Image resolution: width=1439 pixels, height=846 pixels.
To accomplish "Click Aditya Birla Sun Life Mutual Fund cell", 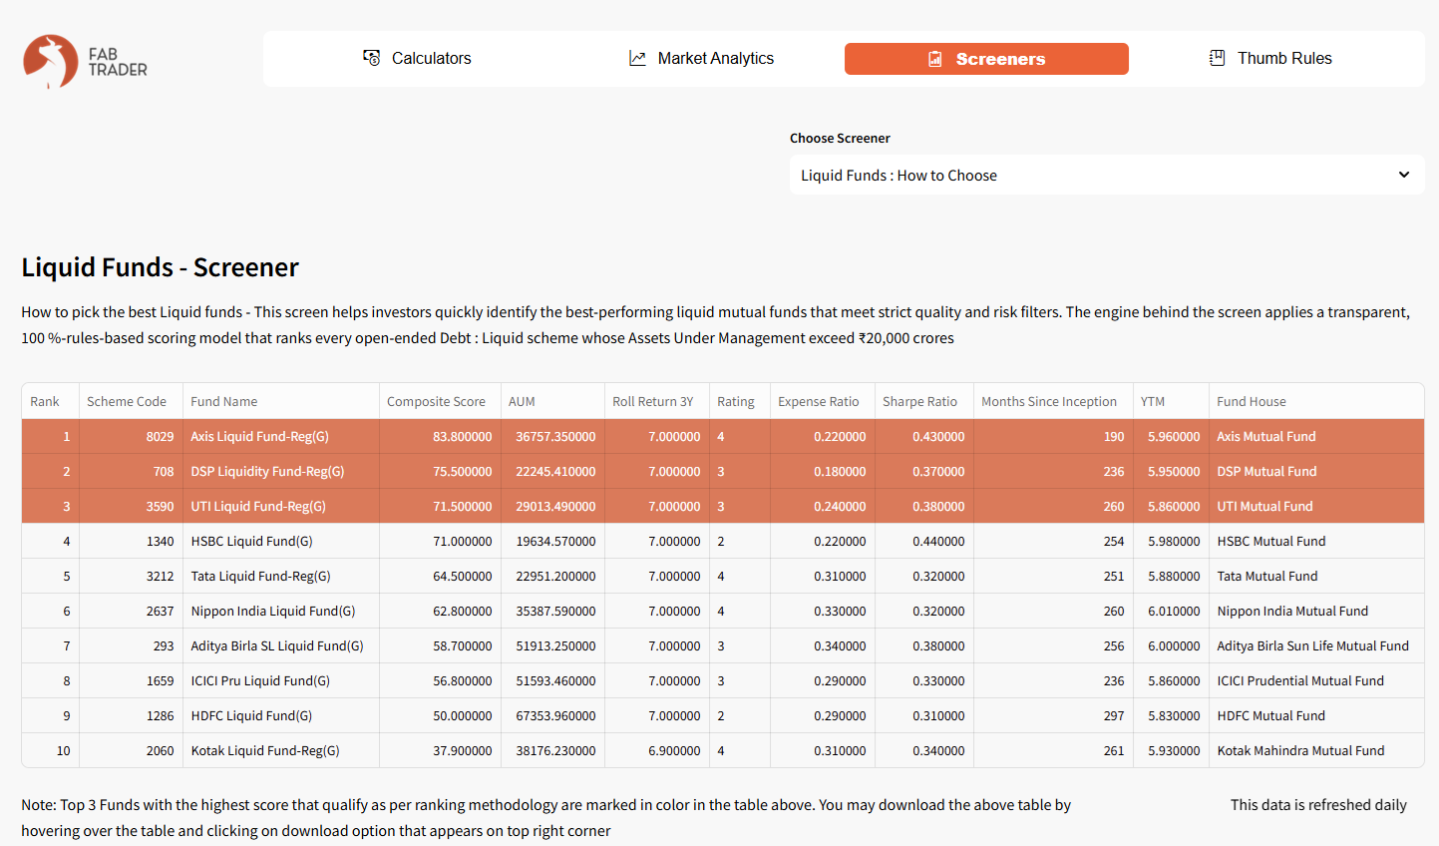I will (1316, 645).
